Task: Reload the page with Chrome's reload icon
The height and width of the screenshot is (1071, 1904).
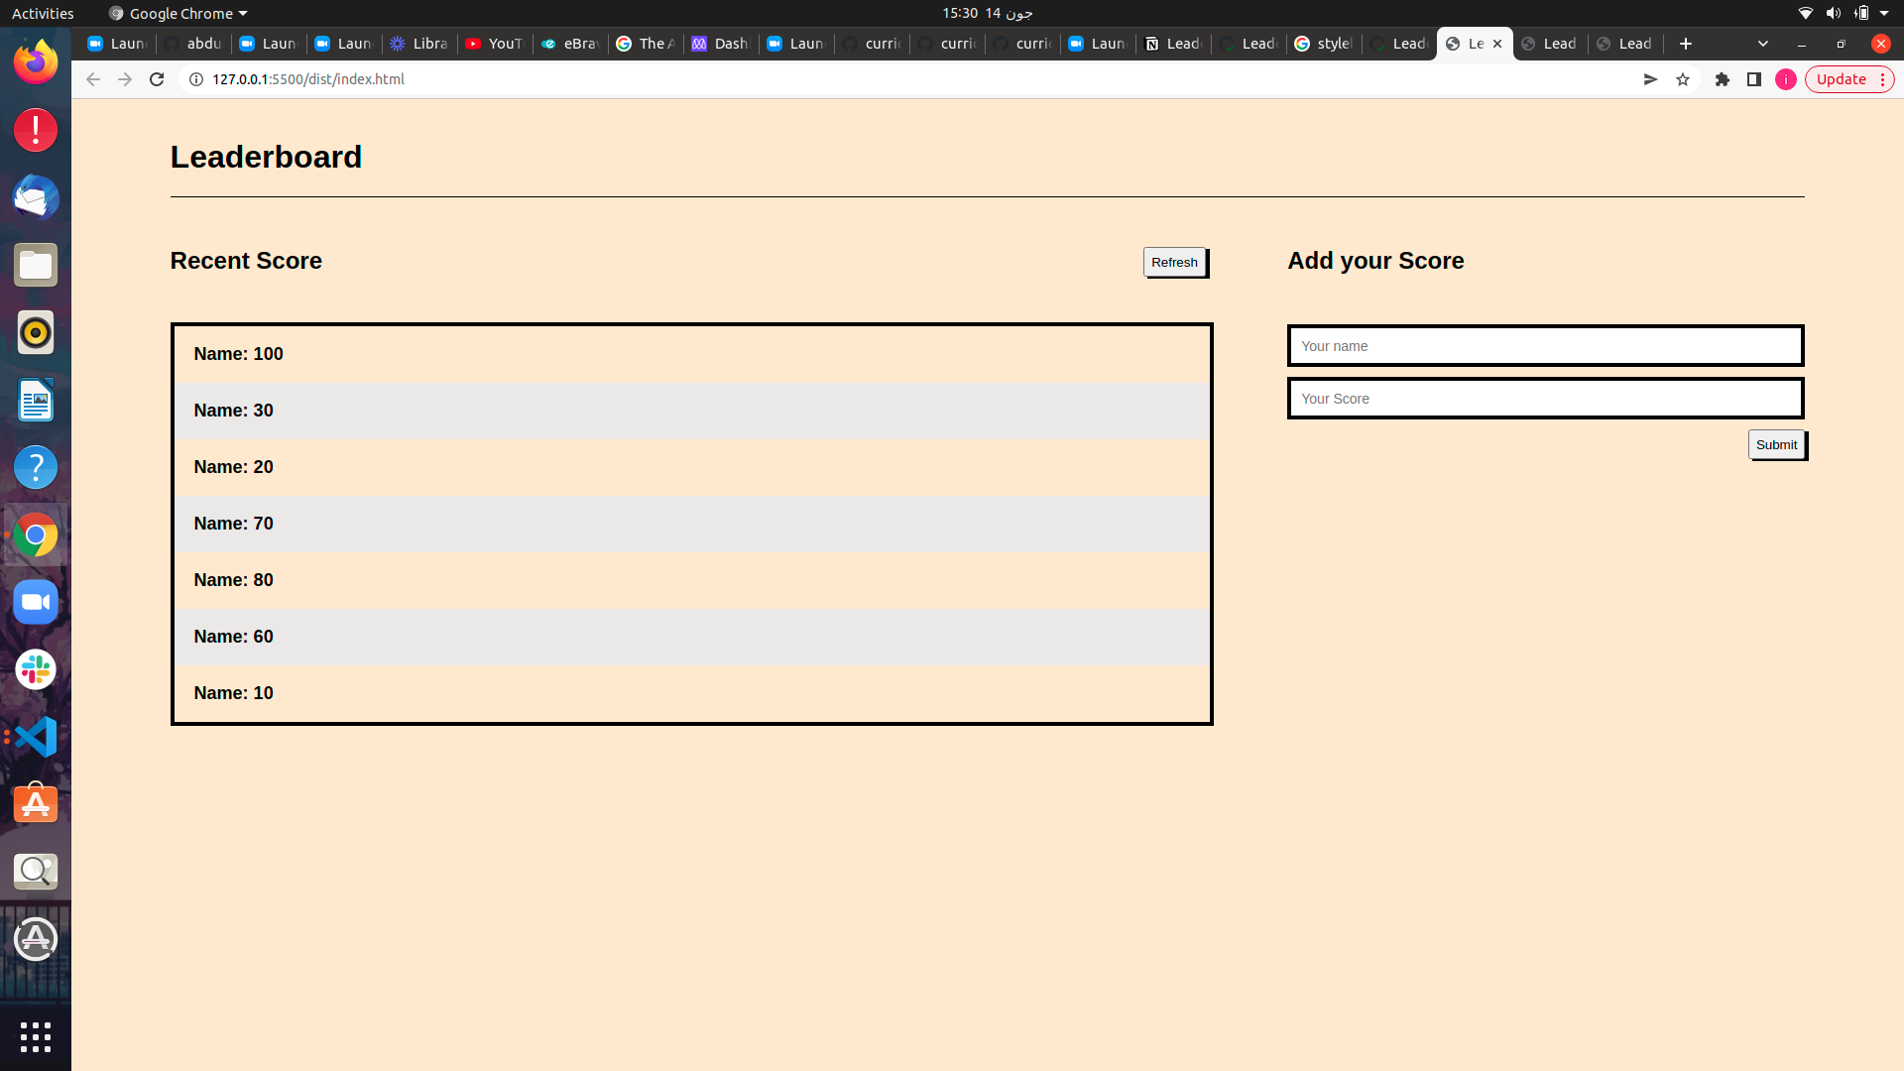Action: click(x=157, y=79)
